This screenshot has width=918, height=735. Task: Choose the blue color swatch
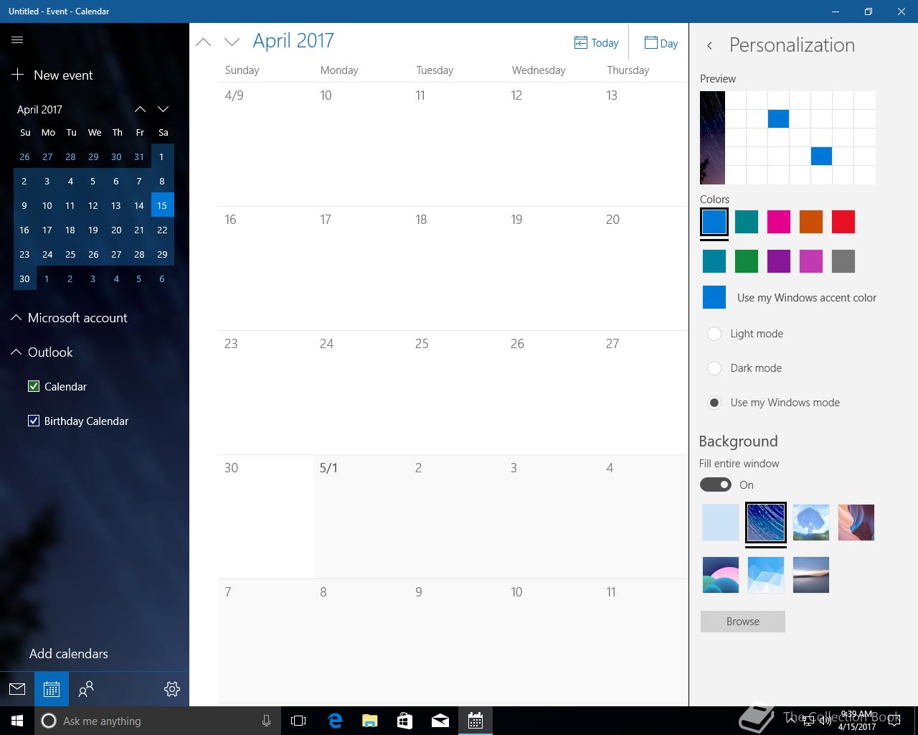pyautogui.click(x=714, y=222)
